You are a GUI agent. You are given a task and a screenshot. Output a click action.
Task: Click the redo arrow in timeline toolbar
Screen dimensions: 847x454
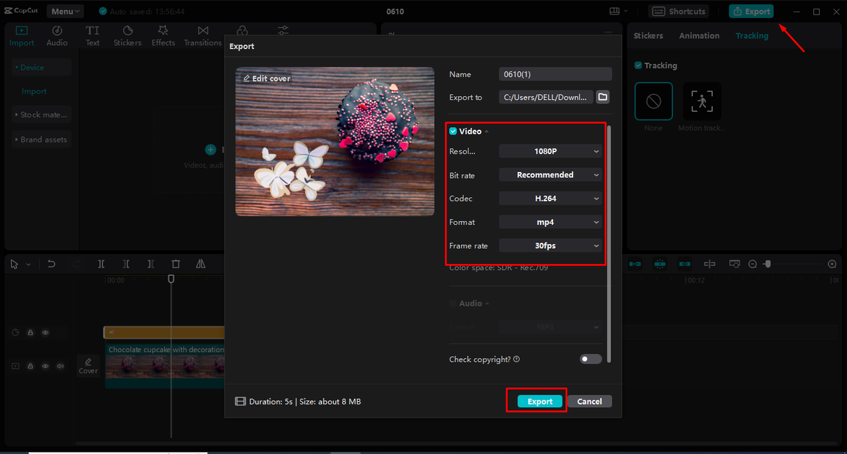click(76, 264)
